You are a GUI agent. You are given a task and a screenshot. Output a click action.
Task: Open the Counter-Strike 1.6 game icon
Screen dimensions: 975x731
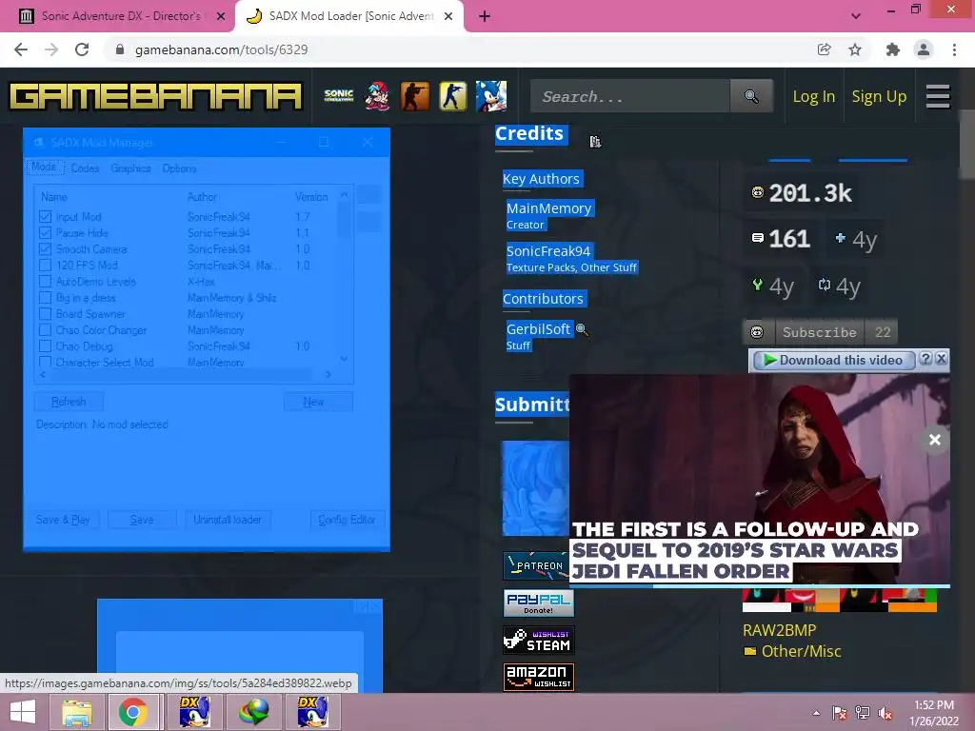click(x=452, y=96)
